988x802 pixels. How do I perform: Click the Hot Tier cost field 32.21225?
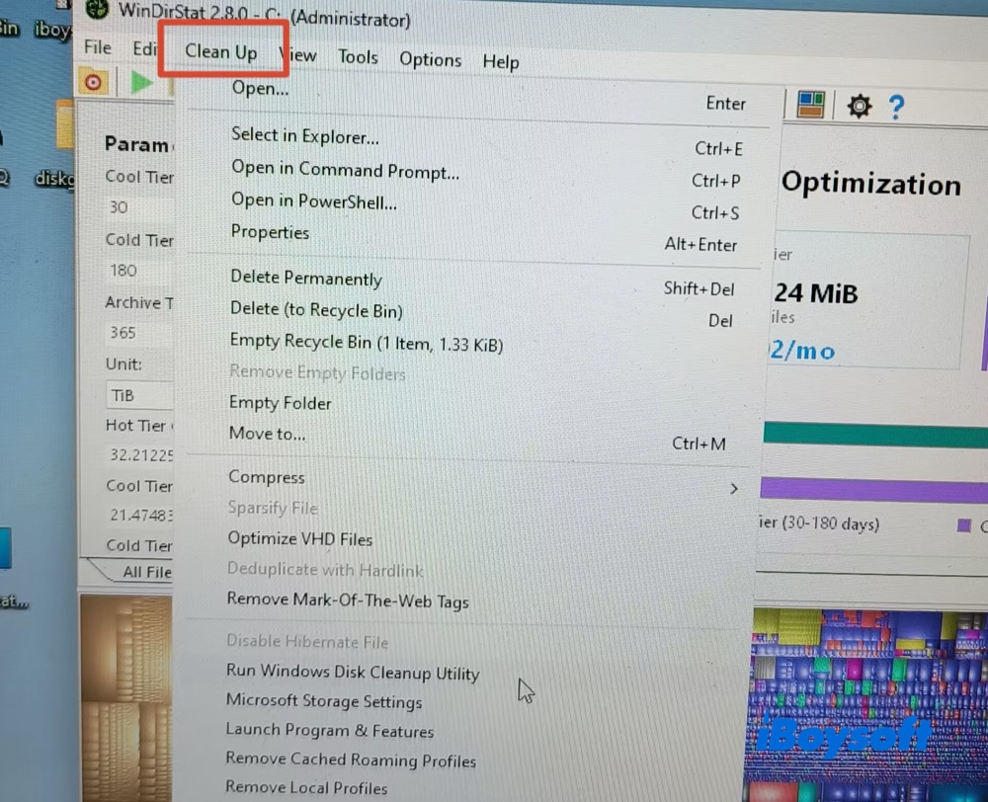click(x=140, y=455)
